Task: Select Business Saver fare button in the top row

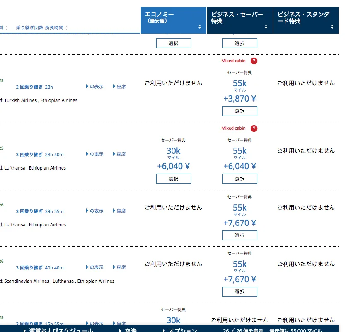Action: pyautogui.click(x=240, y=43)
